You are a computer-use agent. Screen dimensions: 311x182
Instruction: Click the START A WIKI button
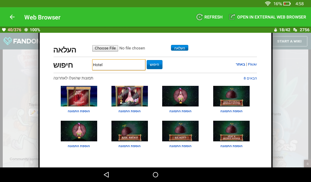[289, 41]
